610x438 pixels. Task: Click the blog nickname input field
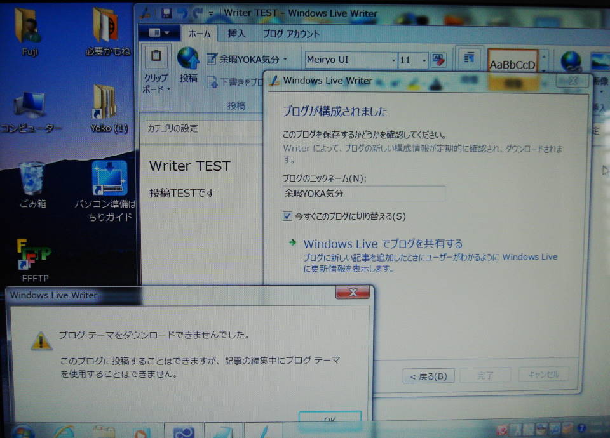(363, 194)
